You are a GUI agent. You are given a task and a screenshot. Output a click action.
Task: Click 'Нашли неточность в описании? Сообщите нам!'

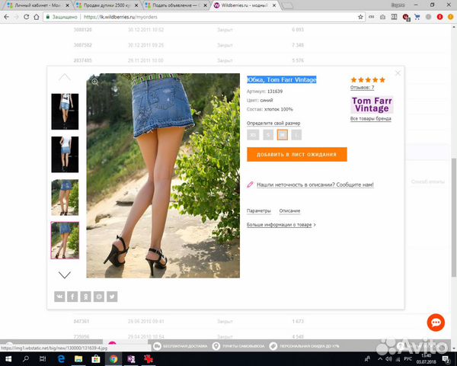315,185
